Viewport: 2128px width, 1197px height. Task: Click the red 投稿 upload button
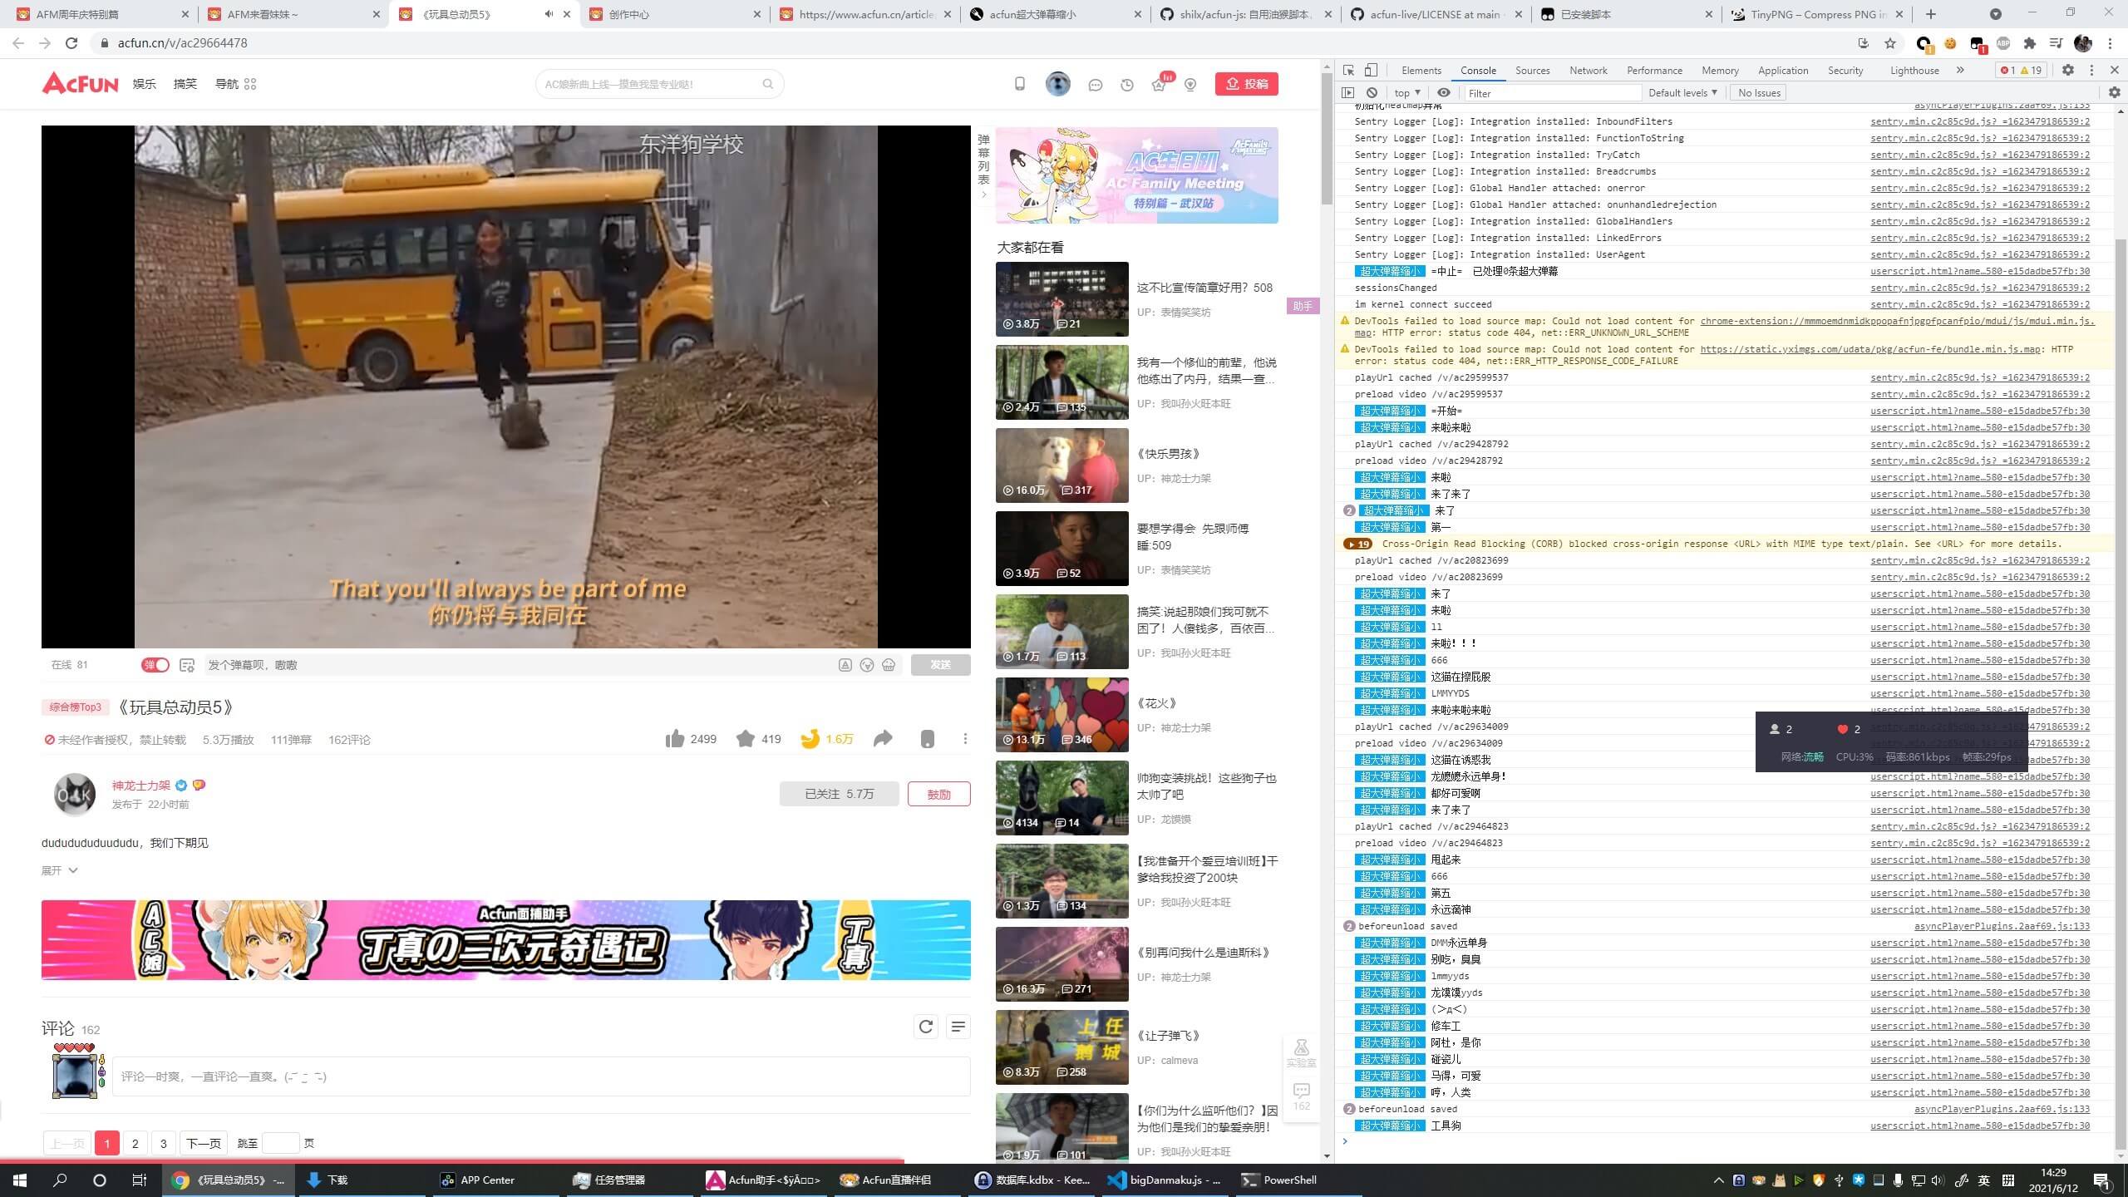[1246, 84]
